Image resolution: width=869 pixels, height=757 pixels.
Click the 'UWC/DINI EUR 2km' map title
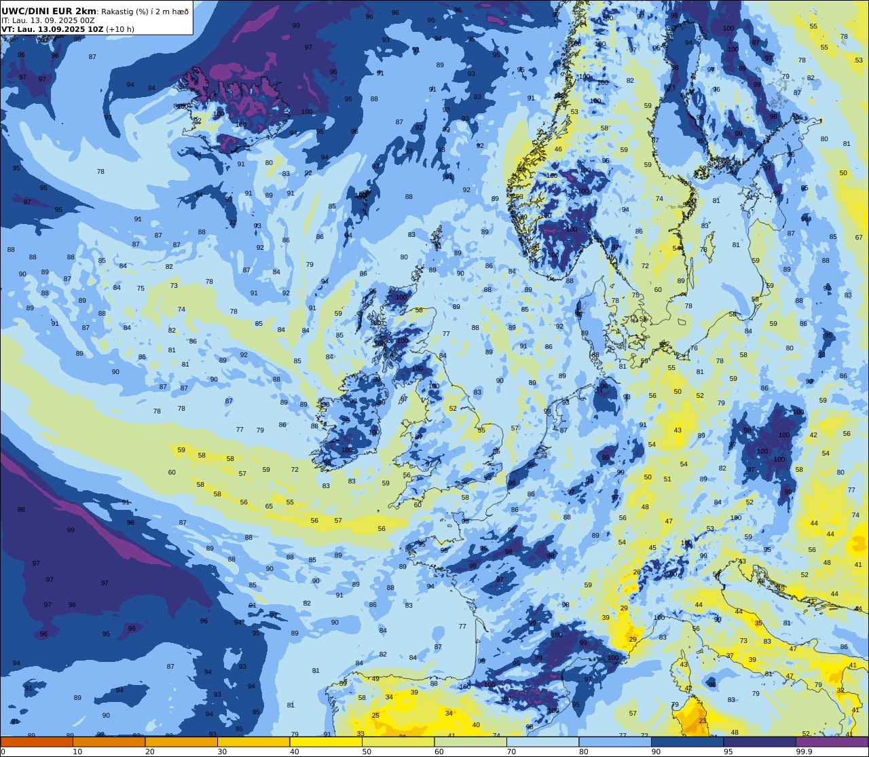point(49,11)
